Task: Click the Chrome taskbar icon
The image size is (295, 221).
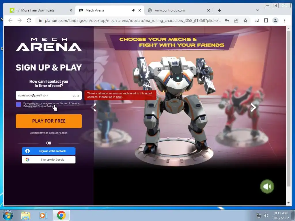Action: click(61, 215)
